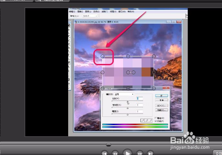The height and width of the screenshot is (155, 222).
Task: Select the blur callout's bottom-left resize handle
Action: coord(102,88)
